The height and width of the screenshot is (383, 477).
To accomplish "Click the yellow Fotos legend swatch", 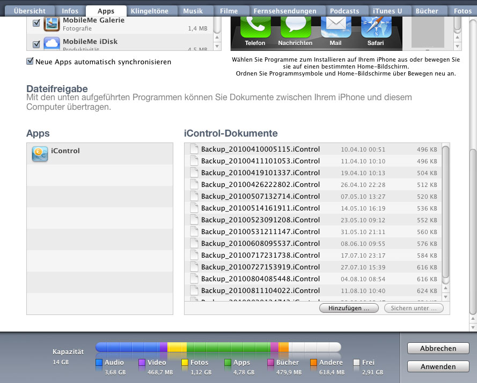I will 185,362.
